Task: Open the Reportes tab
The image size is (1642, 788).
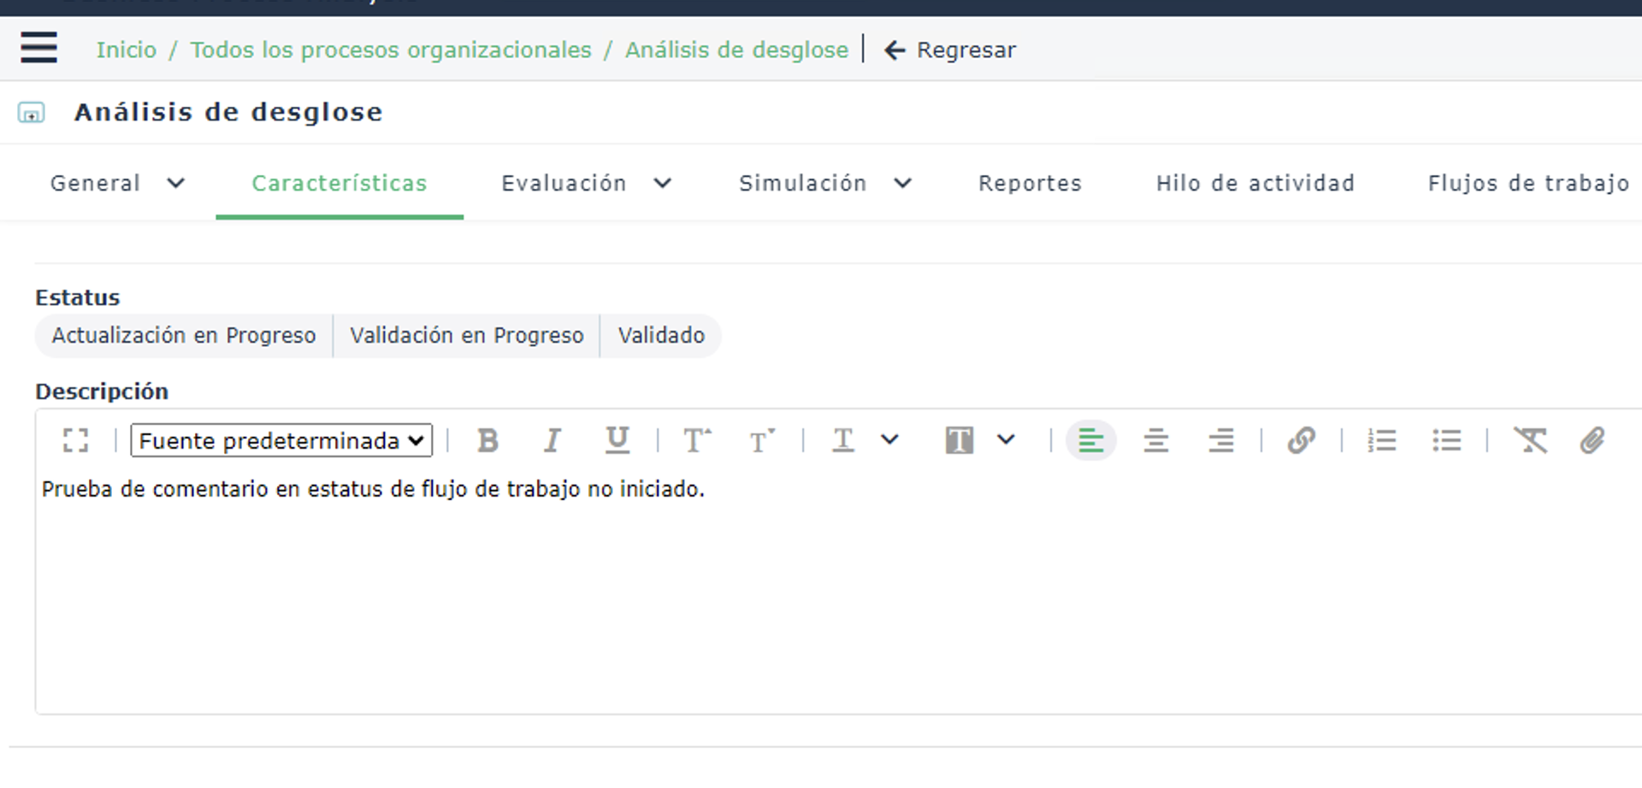Action: coord(1031,183)
